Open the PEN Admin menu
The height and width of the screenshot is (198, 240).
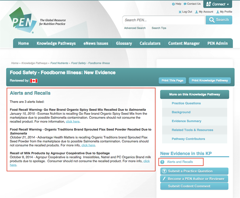pos(218,43)
